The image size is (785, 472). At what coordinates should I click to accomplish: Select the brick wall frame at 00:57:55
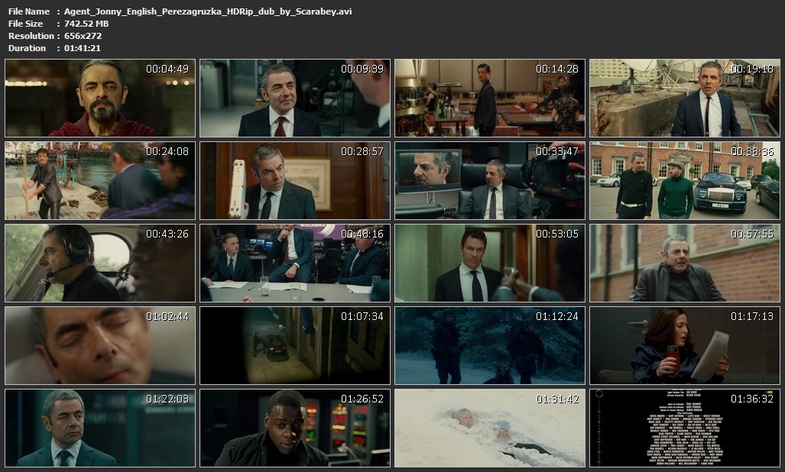685,263
